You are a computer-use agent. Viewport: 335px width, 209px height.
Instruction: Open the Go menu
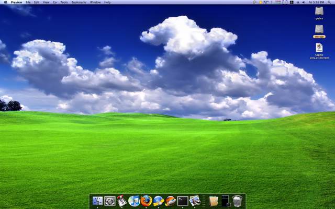[54, 2]
